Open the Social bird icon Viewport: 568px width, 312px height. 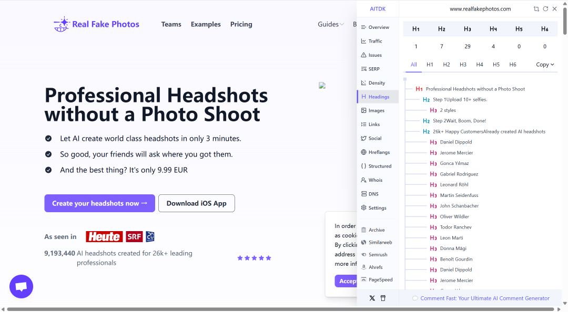(x=364, y=138)
